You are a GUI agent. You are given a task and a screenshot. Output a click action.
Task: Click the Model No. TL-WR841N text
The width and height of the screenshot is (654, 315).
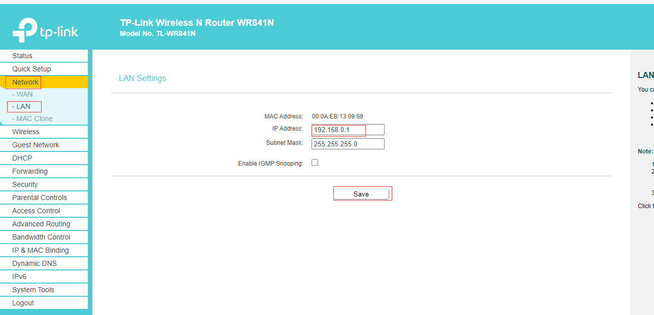[158, 34]
